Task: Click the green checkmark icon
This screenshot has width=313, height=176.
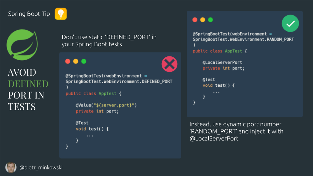Action: pyautogui.click(x=290, y=23)
